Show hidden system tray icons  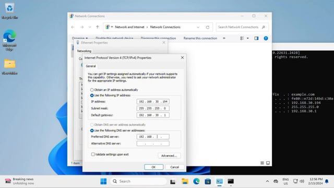coord(267,181)
